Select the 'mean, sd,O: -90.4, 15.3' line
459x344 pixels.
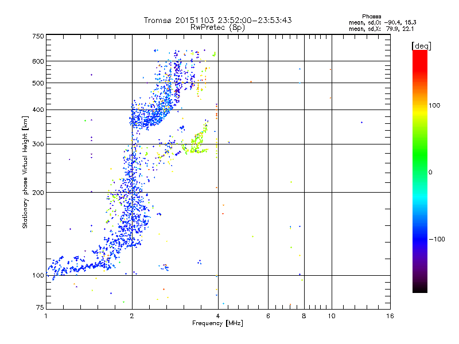383,22
